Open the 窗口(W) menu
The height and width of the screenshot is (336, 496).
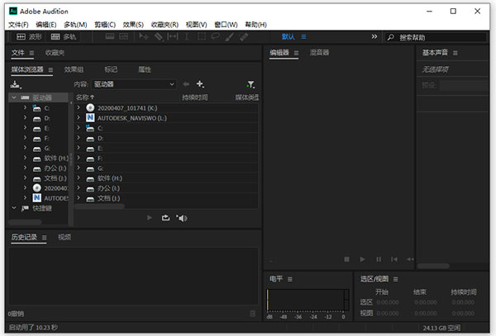point(226,25)
